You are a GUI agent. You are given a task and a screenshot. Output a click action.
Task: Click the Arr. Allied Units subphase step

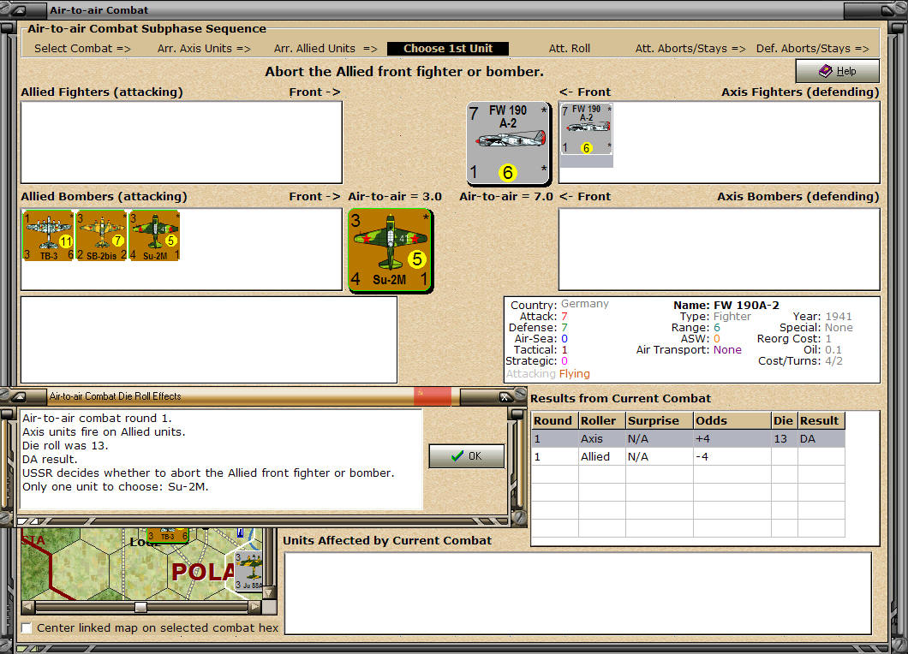326,49
